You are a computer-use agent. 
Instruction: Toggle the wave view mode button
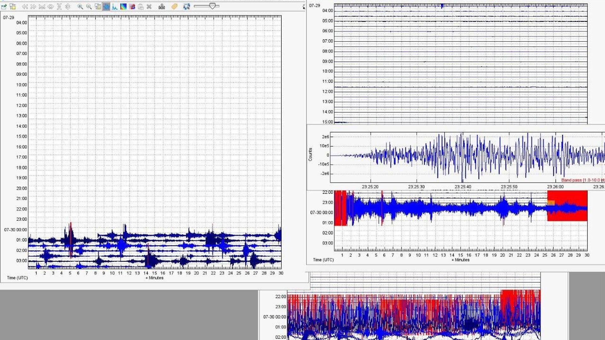click(x=106, y=7)
